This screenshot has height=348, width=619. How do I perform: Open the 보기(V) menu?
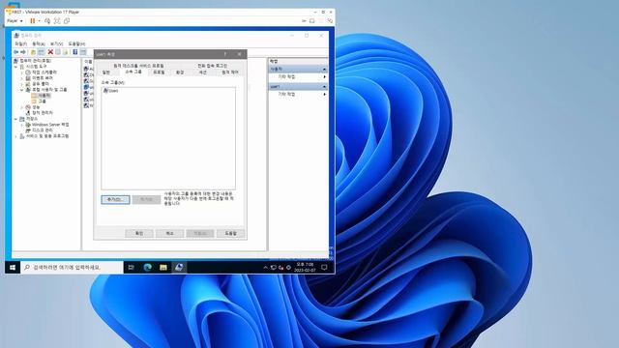pos(56,43)
